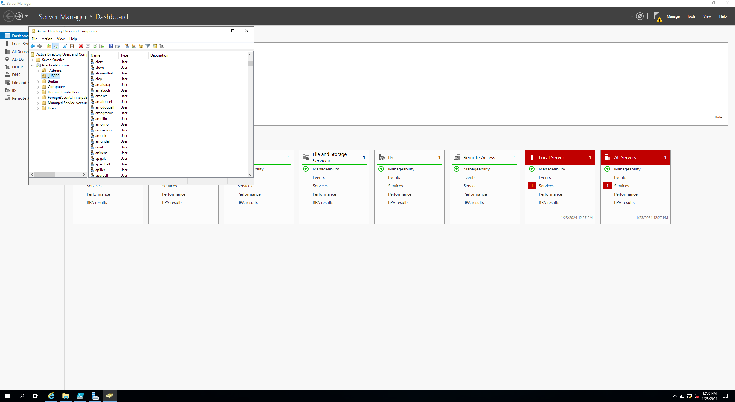Toggle Show/Hide Action Pane icon
735x402 pixels.
[x=118, y=46]
